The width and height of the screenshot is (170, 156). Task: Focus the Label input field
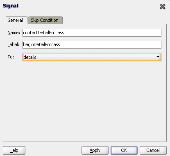(x=92, y=44)
